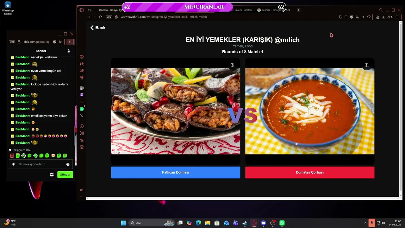Image resolution: width=405 pixels, height=228 pixels.
Task: Open Steam from taskbar
Action: (245, 223)
